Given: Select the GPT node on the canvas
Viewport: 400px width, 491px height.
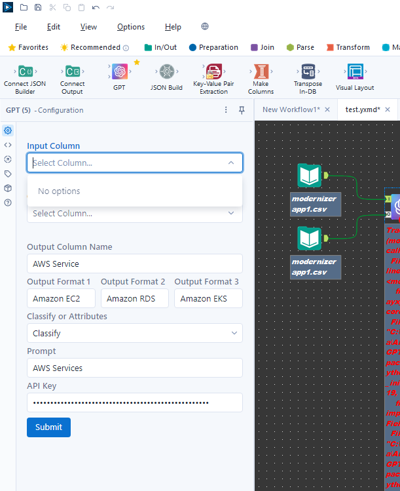Looking at the screenshot, I should [x=395, y=206].
